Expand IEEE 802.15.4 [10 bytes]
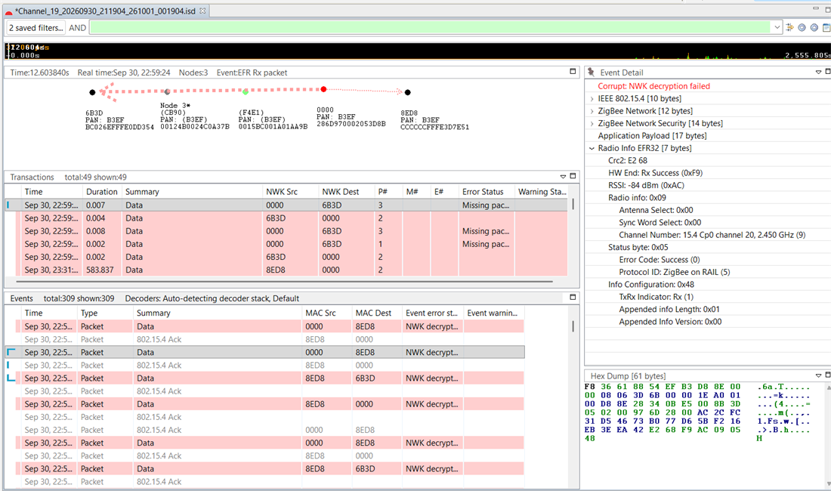831x491 pixels. [x=592, y=98]
